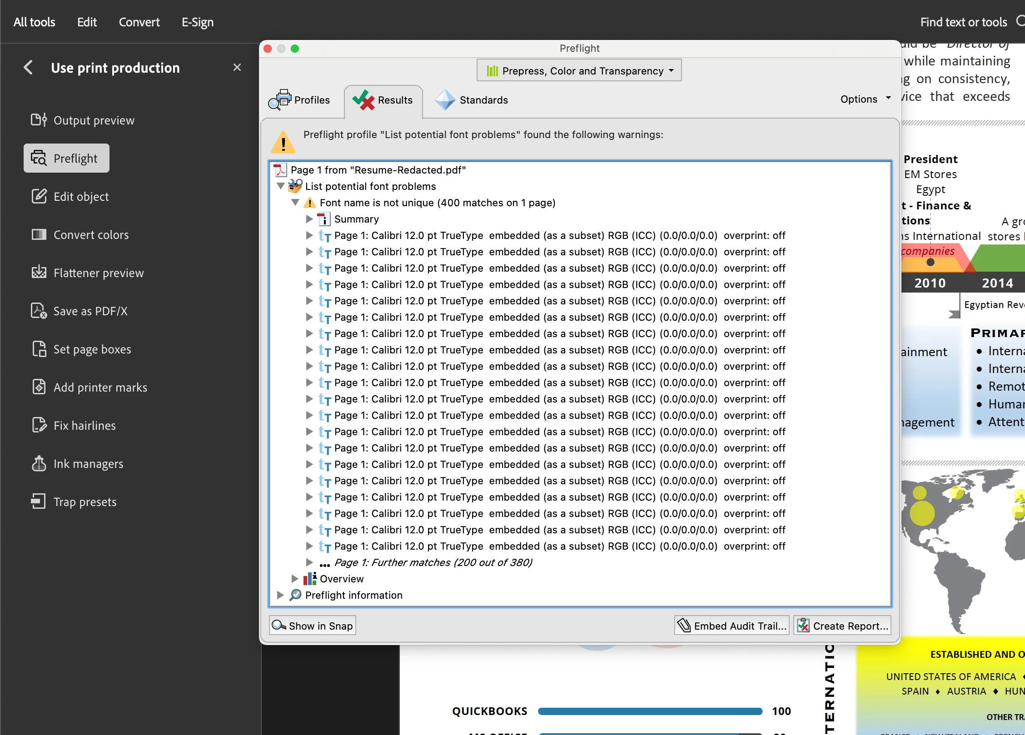Image resolution: width=1025 pixels, height=735 pixels.
Task: Collapse Font name is not unique warning
Action: click(295, 203)
